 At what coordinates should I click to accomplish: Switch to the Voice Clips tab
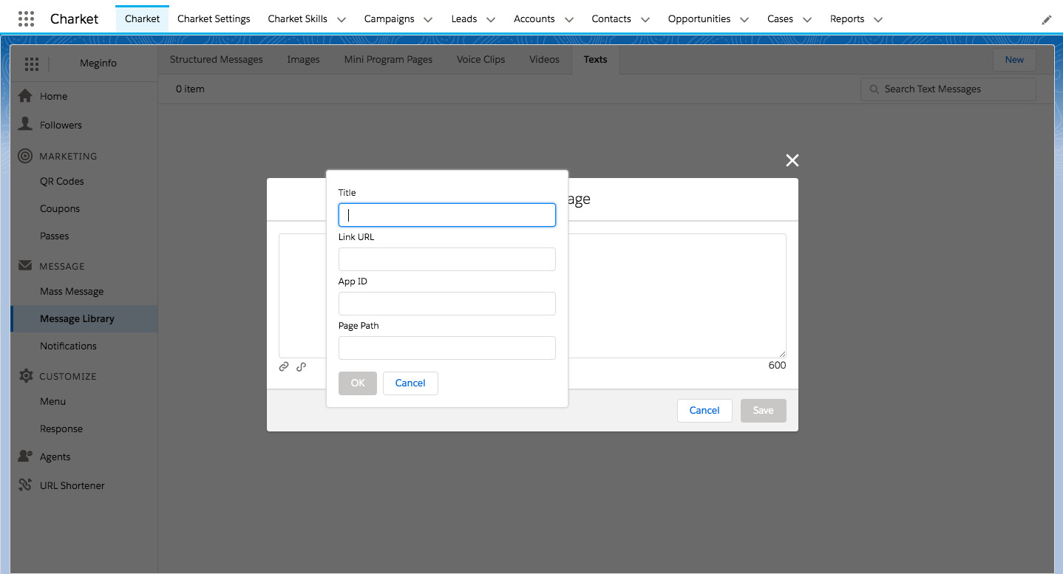(x=480, y=59)
